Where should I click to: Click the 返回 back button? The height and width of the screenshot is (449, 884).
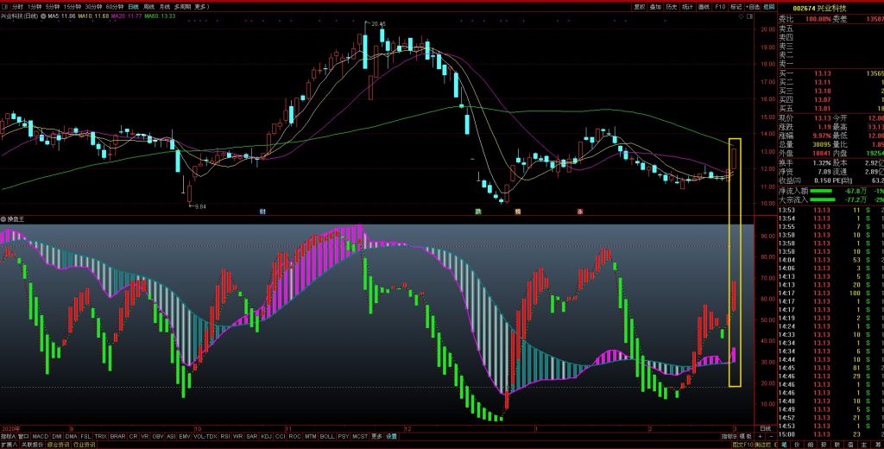(767, 6)
